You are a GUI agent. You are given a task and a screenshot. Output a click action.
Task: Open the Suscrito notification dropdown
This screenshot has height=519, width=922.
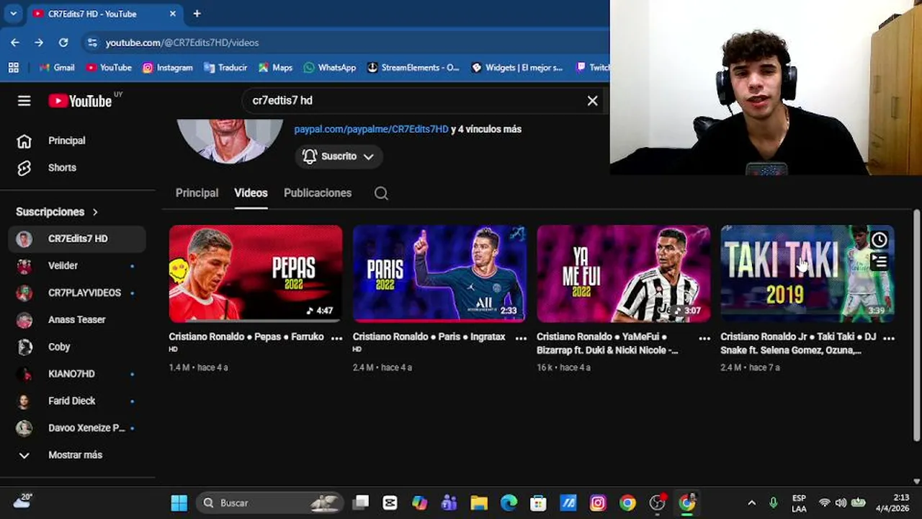[x=339, y=156]
